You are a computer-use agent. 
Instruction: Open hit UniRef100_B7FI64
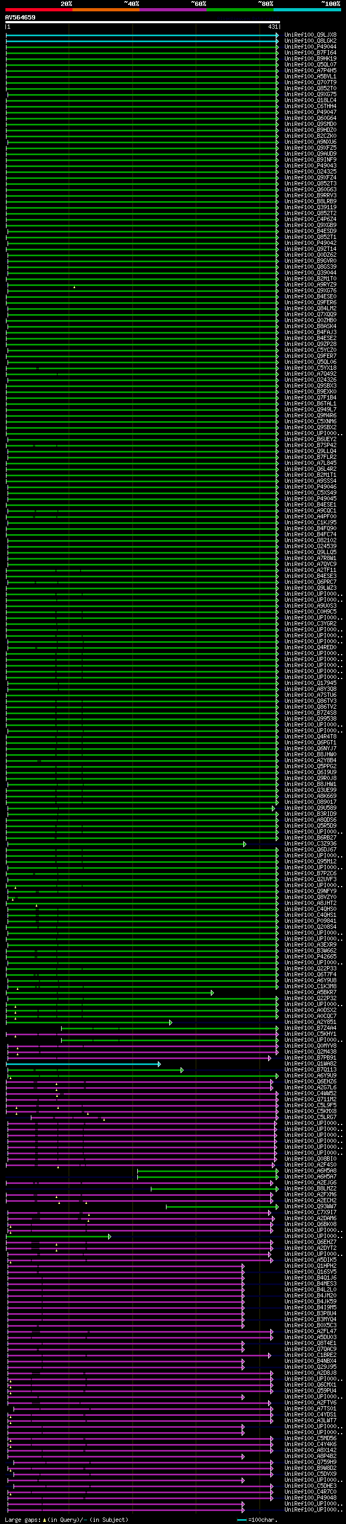click(310, 52)
